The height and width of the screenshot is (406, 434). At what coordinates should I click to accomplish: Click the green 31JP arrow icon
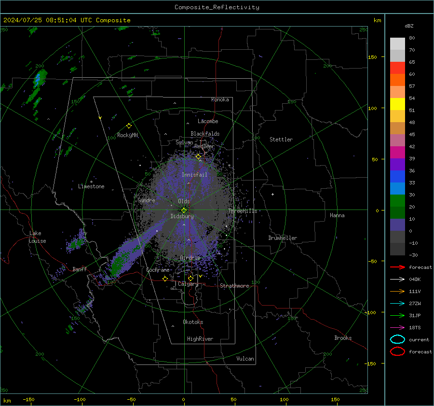[x=397, y=315]
